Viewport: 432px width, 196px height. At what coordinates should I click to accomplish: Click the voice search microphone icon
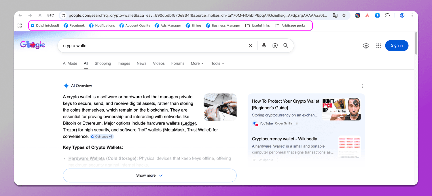264,46
